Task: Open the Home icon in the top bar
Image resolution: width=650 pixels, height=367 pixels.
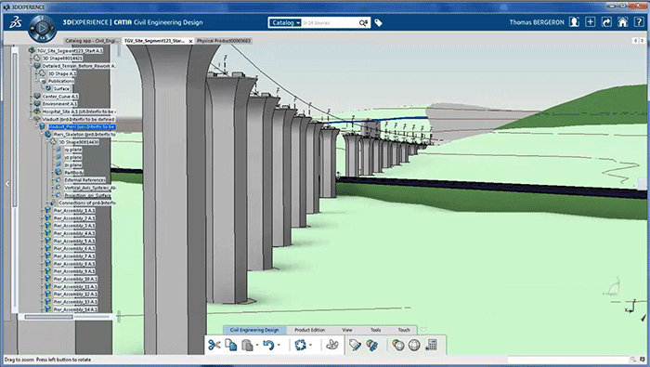Action: pyautogui.click(x=623, y=22)
